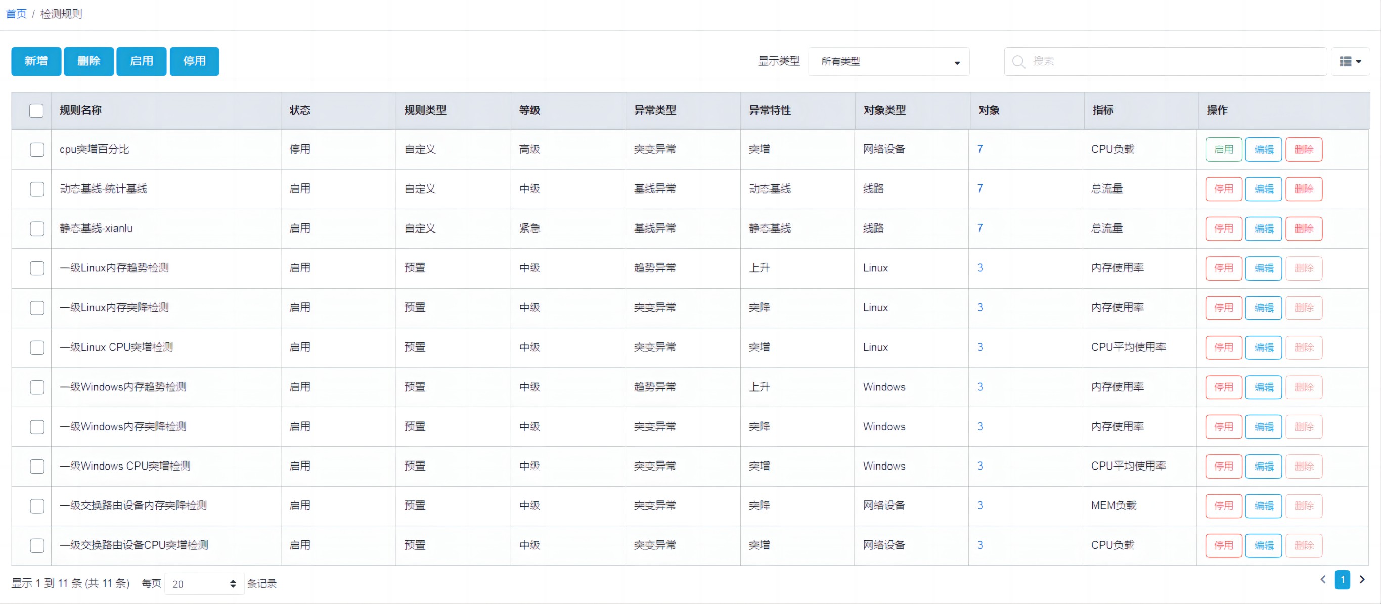Open the 所有类型 display type dropdown

click(888, 61)
